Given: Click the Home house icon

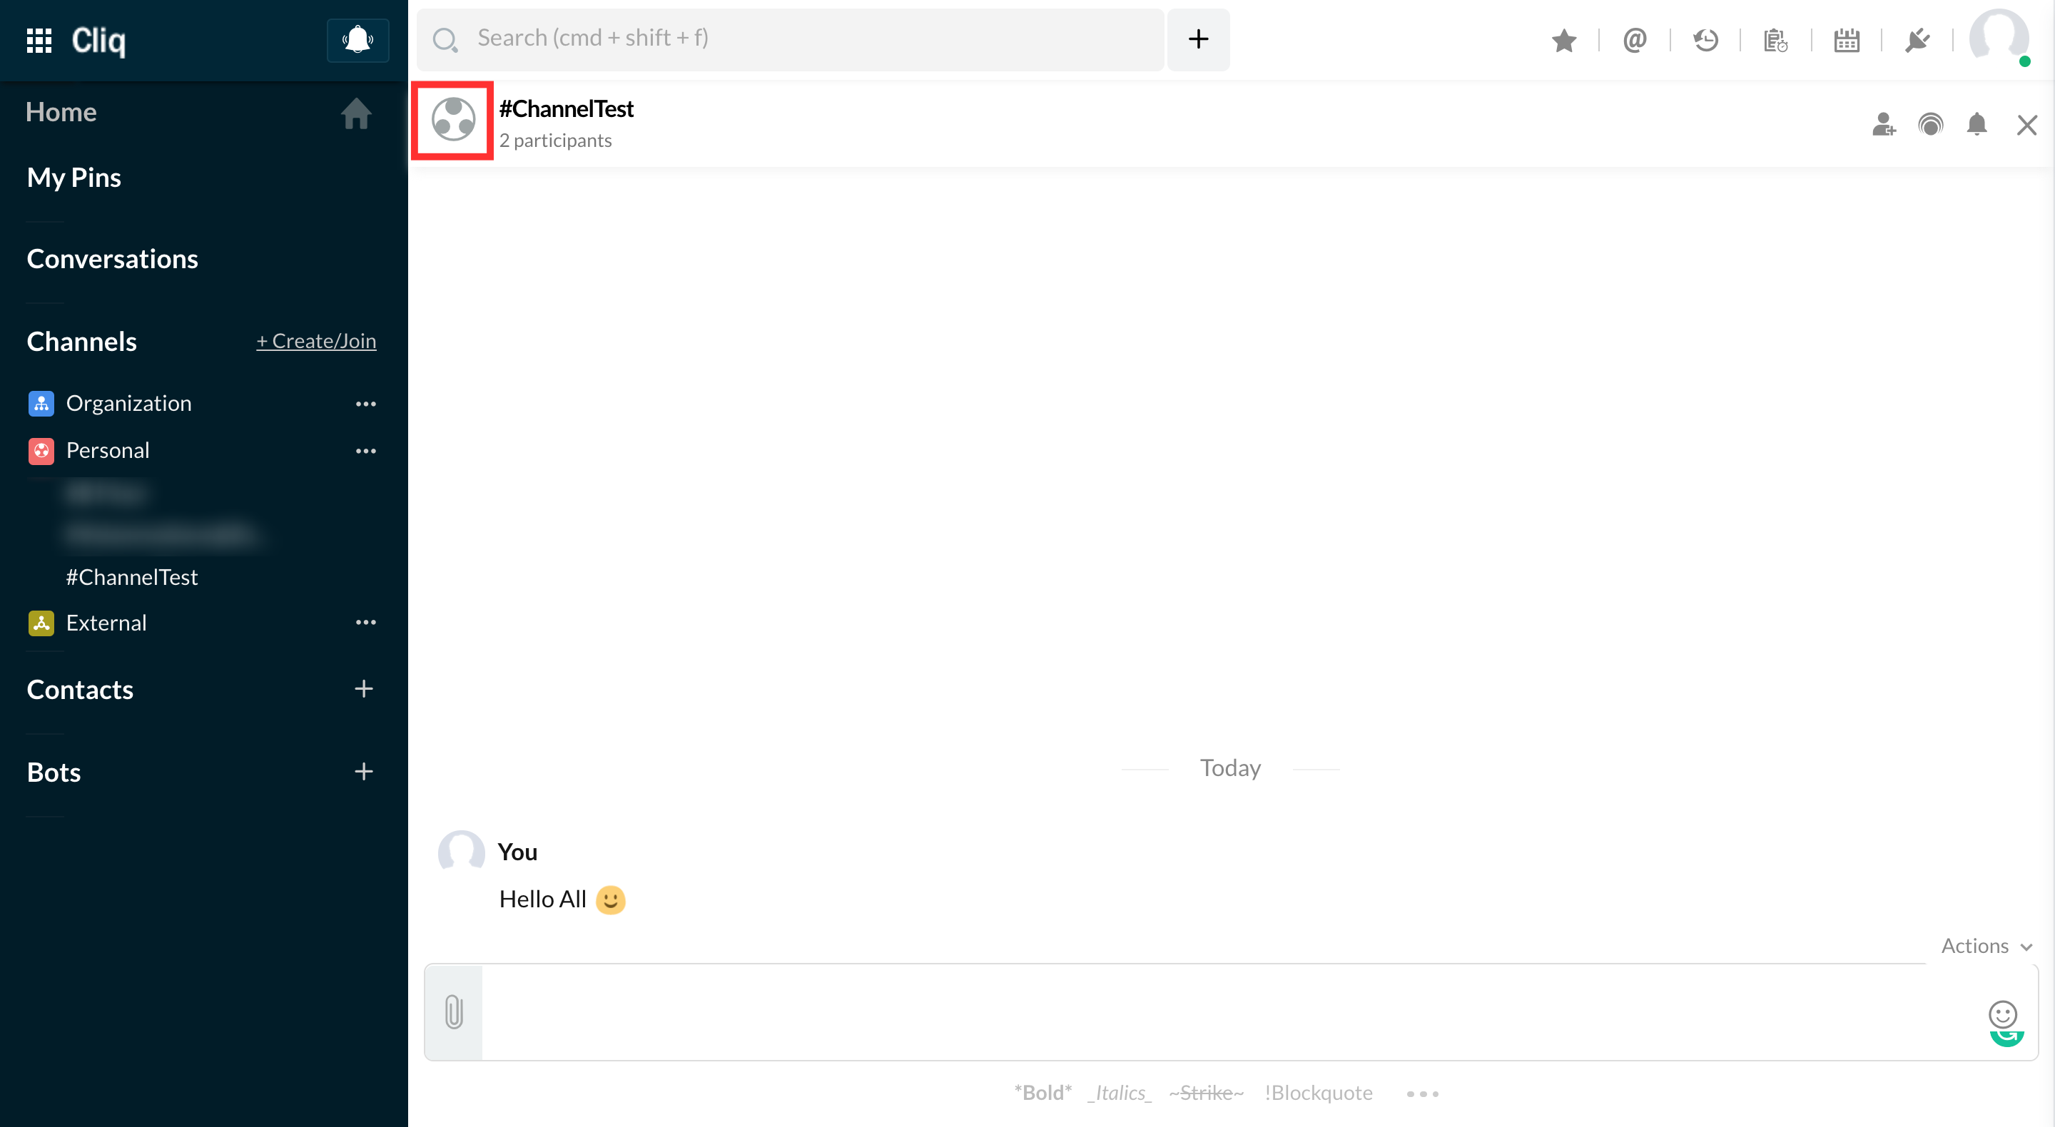Looking at the screenshot, I should coord(357,113).
